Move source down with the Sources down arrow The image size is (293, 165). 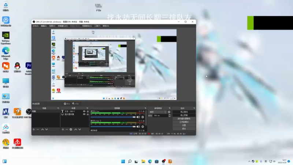(79, 129)
